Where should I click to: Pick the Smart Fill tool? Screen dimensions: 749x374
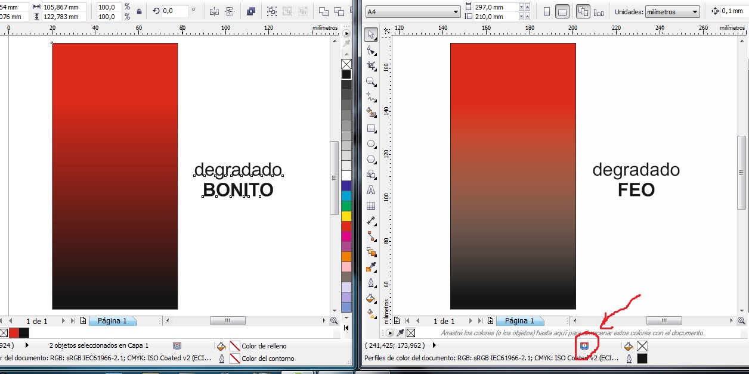pyautogui.click(x=371, y=113)
